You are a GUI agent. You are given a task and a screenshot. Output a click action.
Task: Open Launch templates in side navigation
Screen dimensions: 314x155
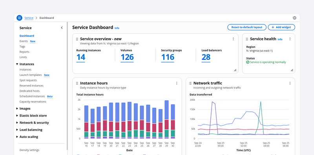pos(31,75)
